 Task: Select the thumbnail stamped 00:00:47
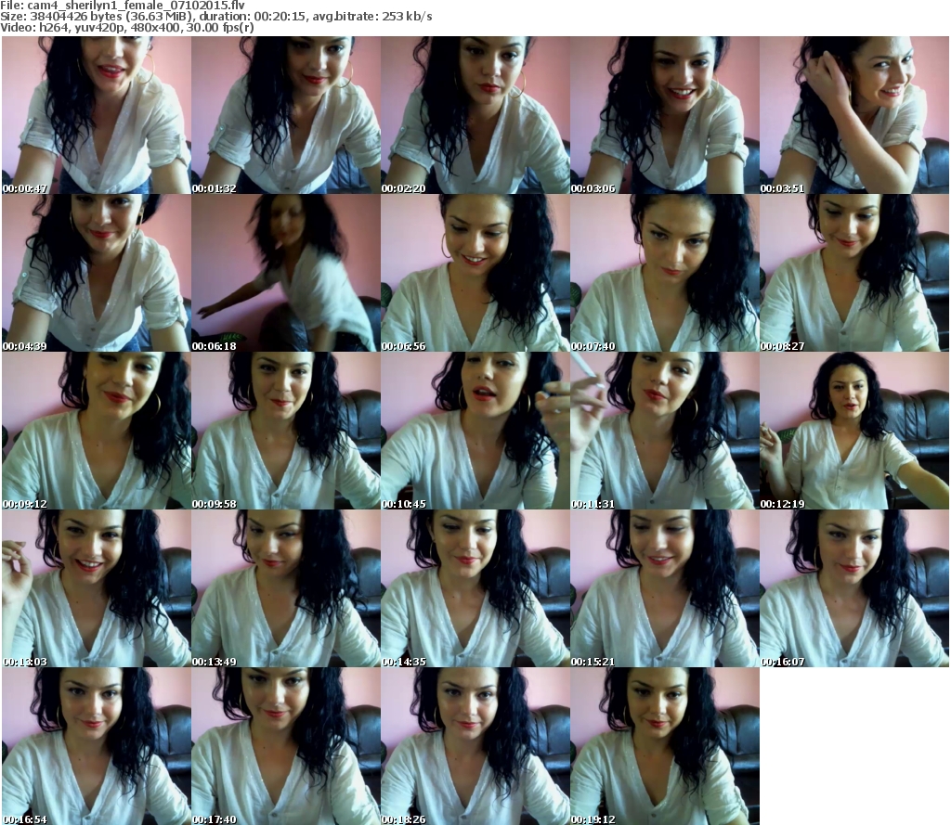[x=97, y=115]
